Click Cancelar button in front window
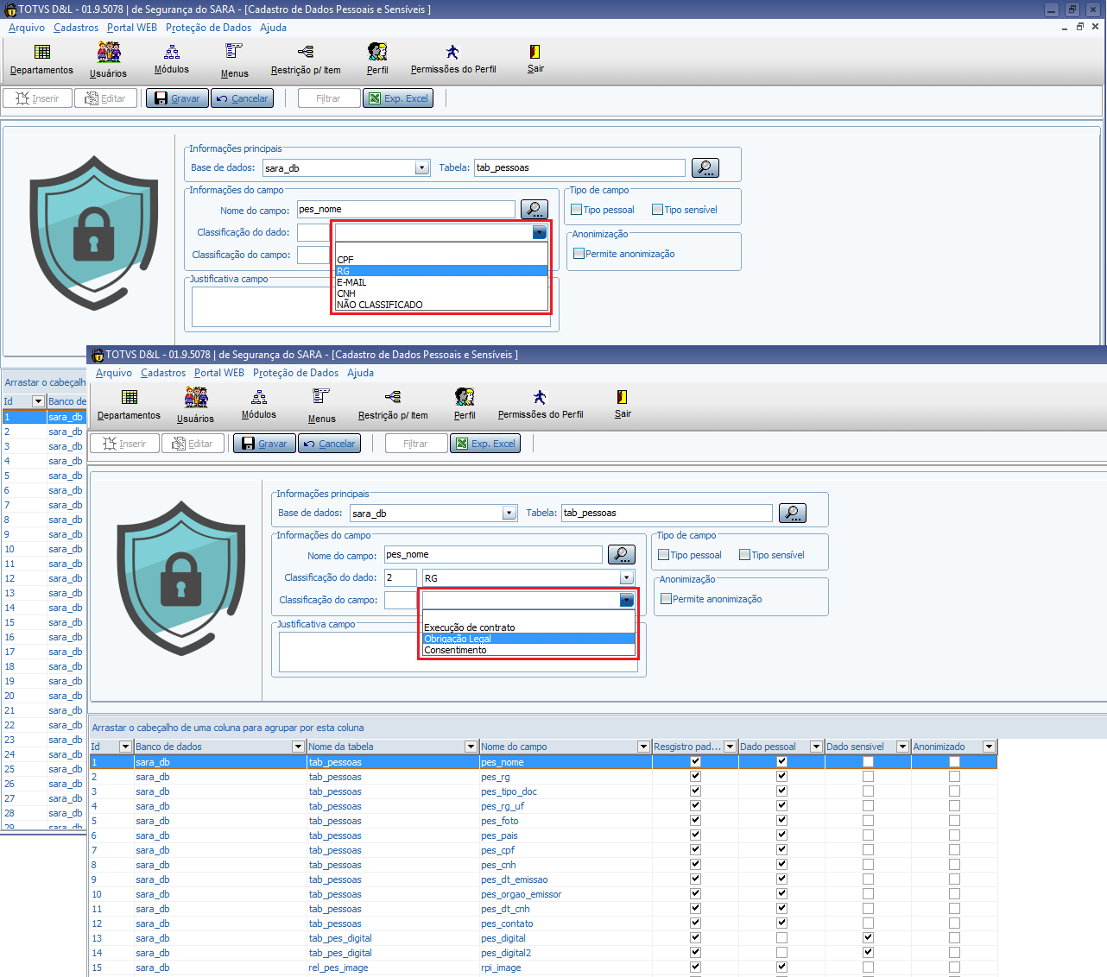 [329, 444]
